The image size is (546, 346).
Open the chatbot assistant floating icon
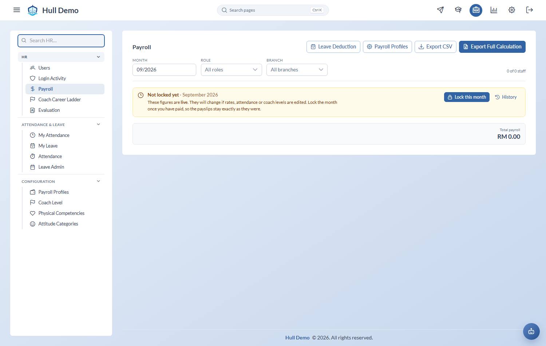(531, 331)
